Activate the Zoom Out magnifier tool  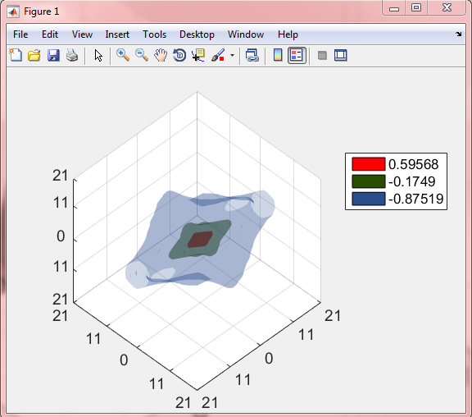point(142,56)
